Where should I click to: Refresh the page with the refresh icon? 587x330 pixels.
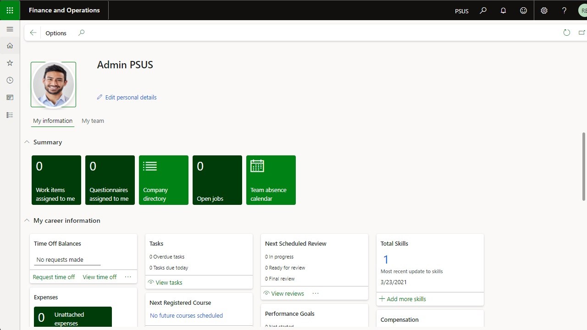click(567, 33)
